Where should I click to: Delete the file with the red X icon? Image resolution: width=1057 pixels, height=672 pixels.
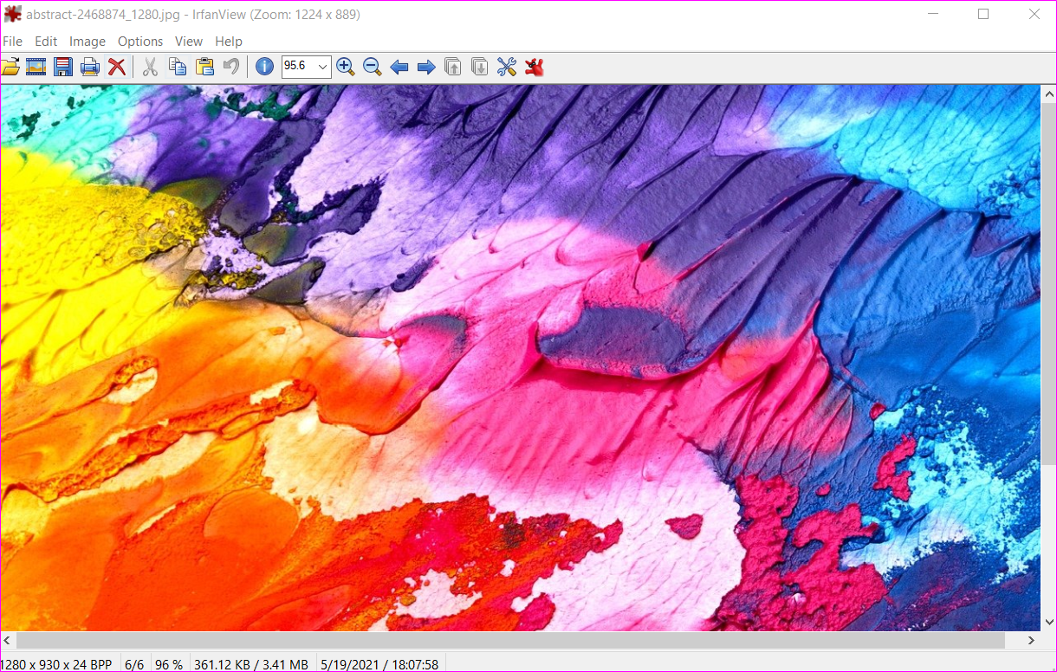(117, 67)
